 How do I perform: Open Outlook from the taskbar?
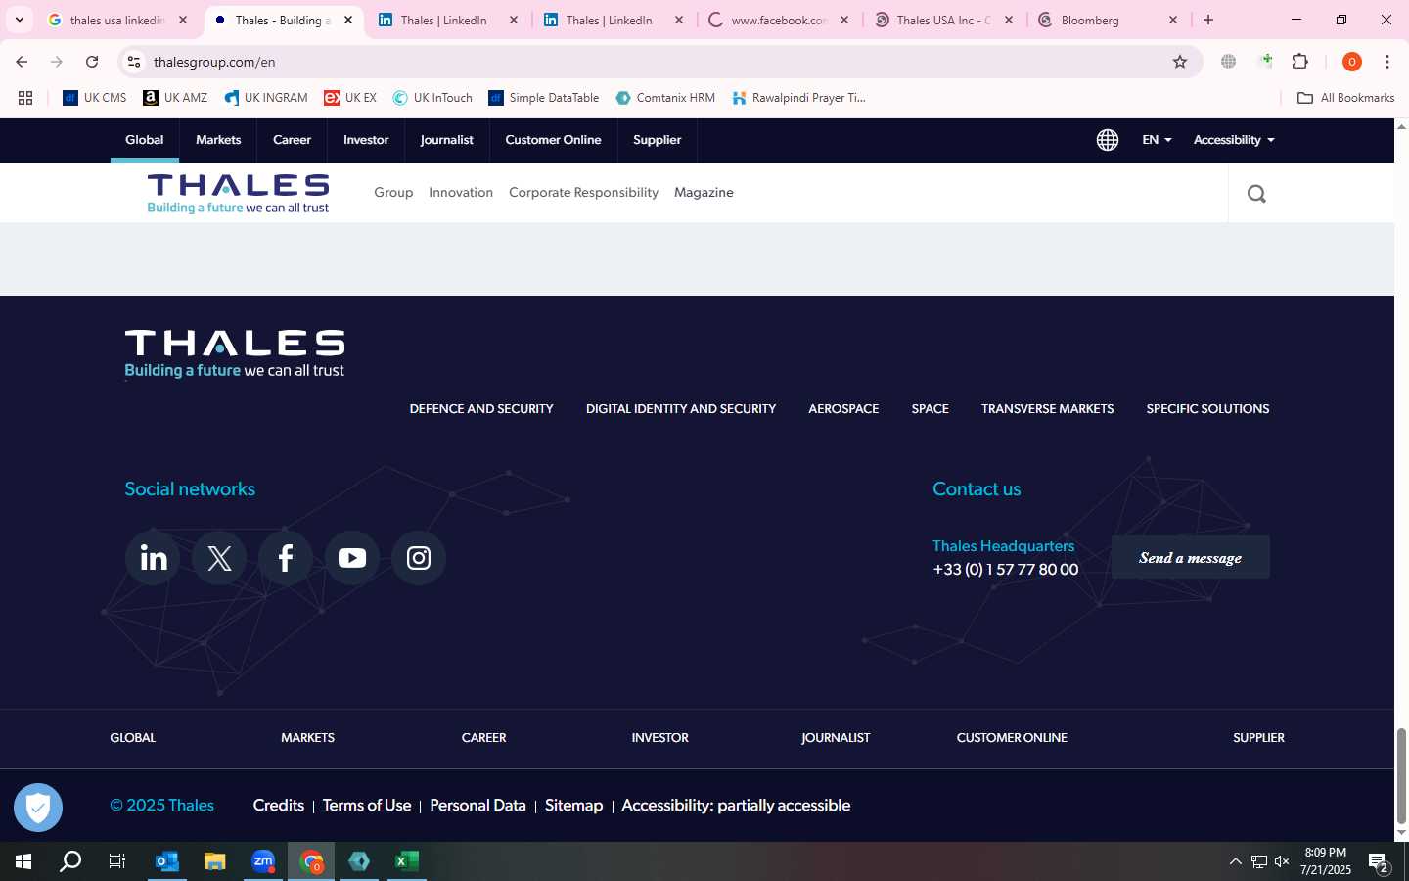(x=167, y=861)
